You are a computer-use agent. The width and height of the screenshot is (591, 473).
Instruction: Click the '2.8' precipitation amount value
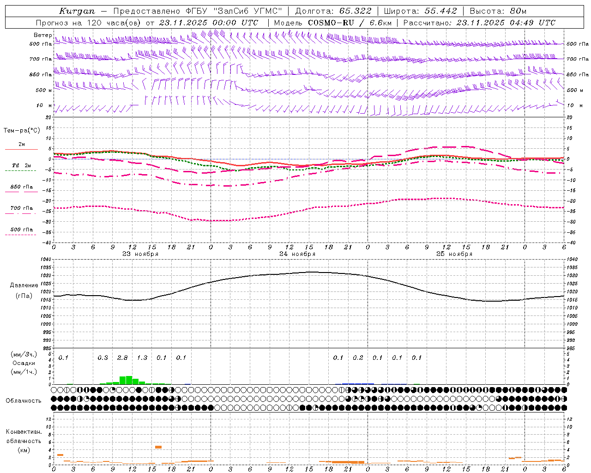click(x=122, y=358)
